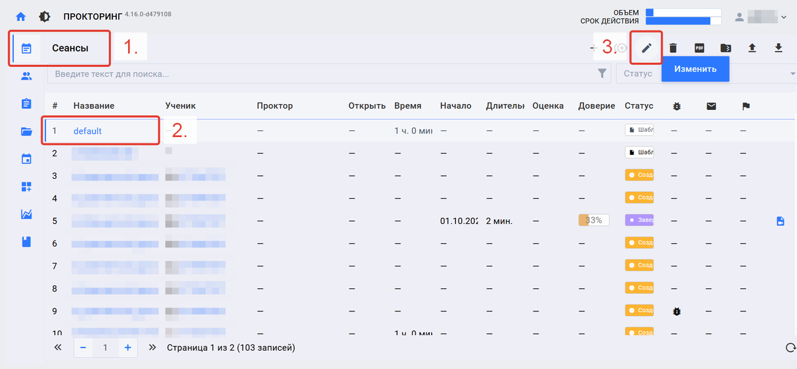797x369 pixels.
Task: Click the search text input field
Action: (319, 74)
